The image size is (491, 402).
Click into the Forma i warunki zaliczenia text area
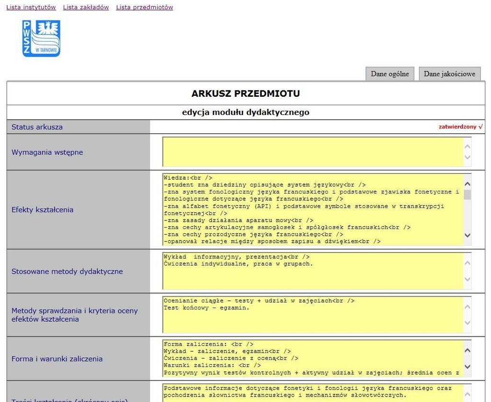(313, 358)
